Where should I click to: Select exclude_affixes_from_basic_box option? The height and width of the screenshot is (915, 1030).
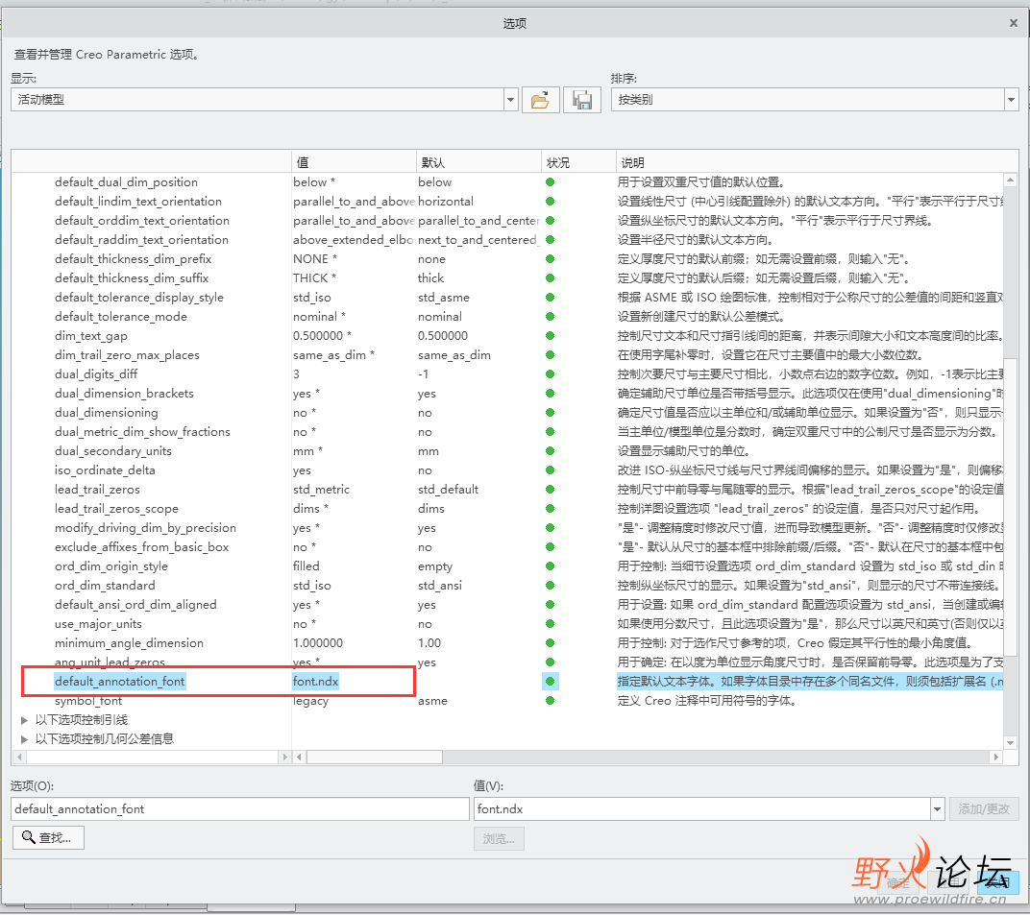(x=142, y=546)
